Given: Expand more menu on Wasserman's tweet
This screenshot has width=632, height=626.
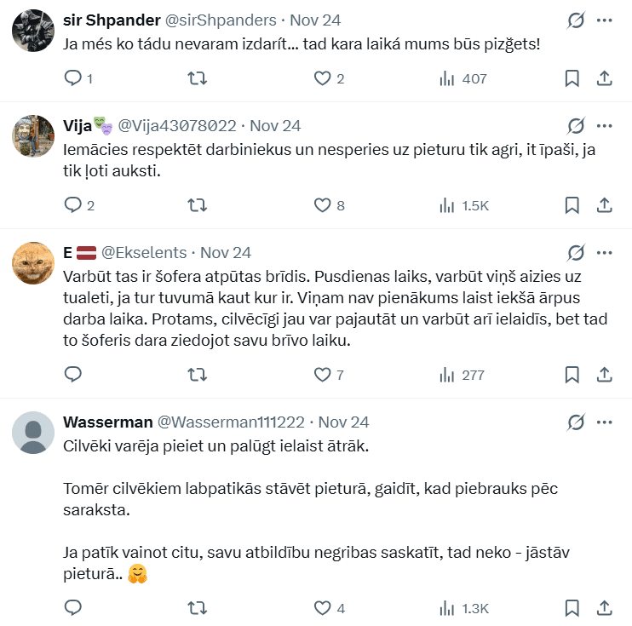Looking at the screenshot, I should 605,422.
